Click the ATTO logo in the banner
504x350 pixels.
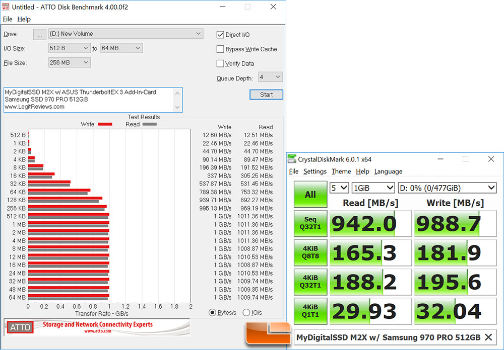(20, 327)
